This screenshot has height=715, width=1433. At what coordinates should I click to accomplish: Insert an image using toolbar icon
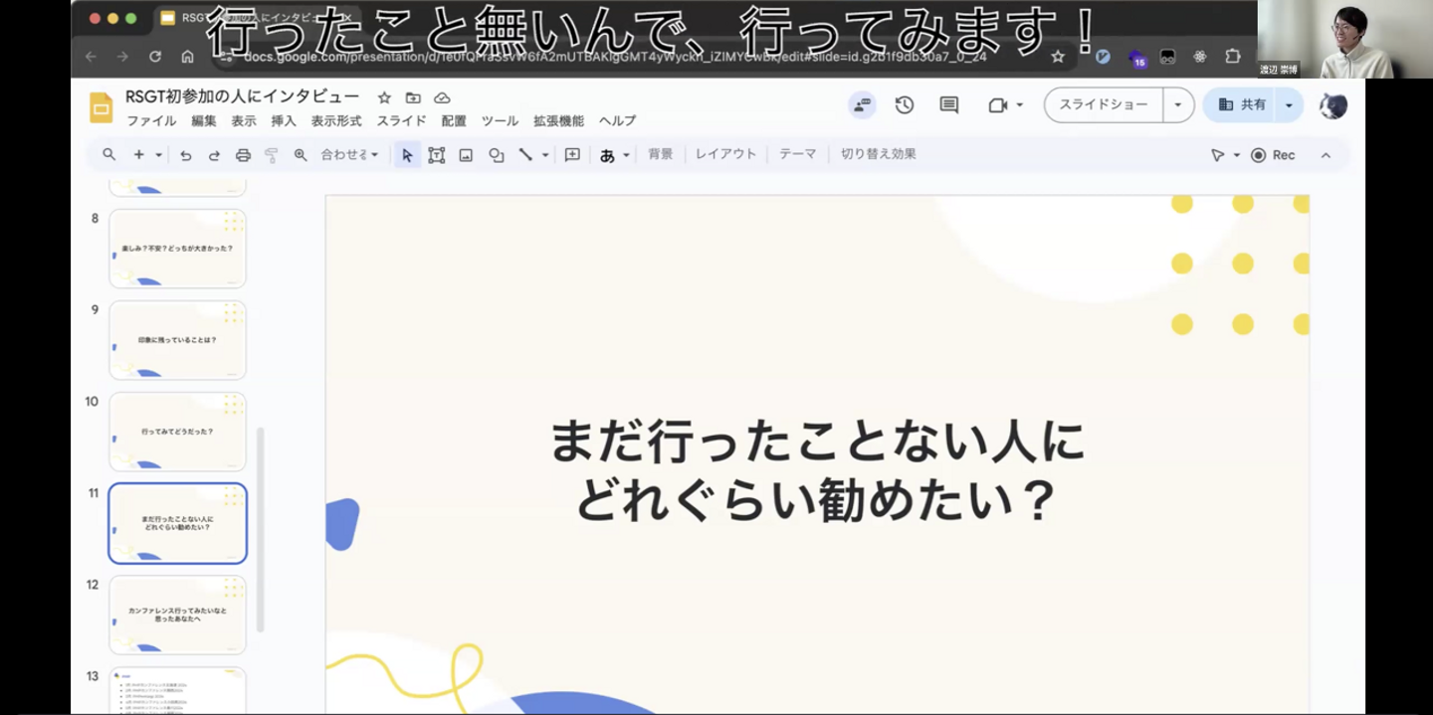pos(466,155)
